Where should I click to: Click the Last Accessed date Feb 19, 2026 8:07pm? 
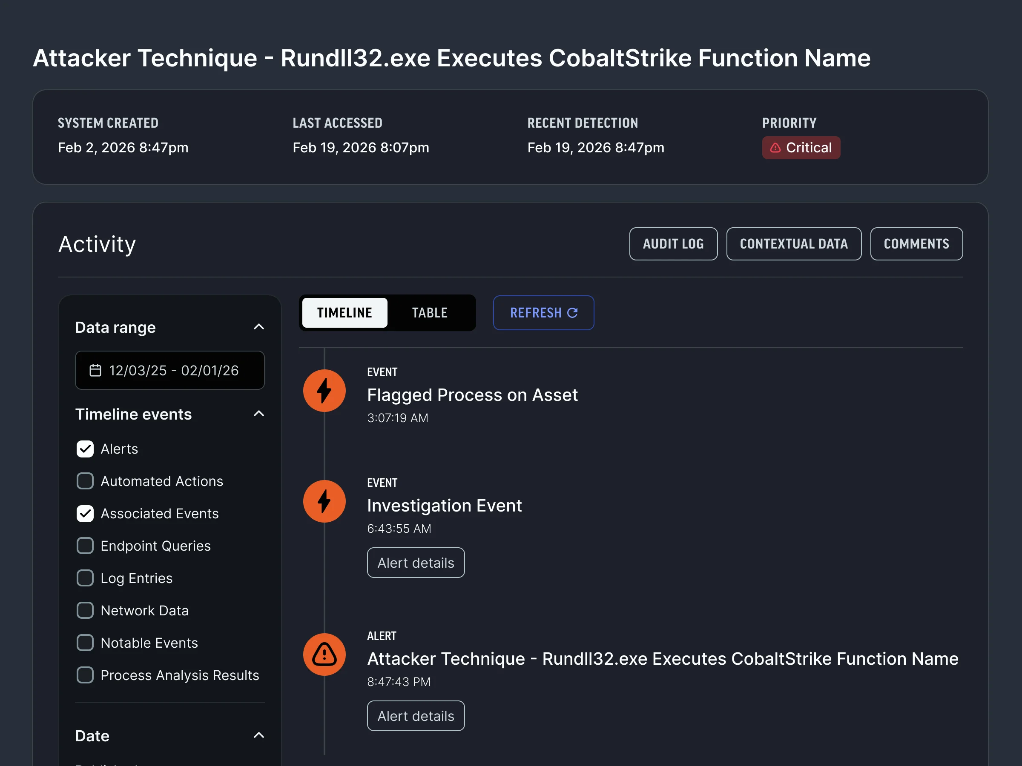click(x=361, y=148)
